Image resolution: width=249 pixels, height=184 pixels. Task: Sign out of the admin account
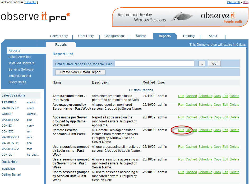[31, 2]
